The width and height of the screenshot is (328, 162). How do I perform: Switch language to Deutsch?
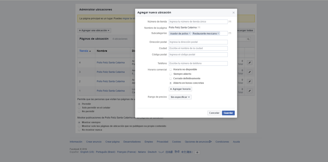click(152, 152)
